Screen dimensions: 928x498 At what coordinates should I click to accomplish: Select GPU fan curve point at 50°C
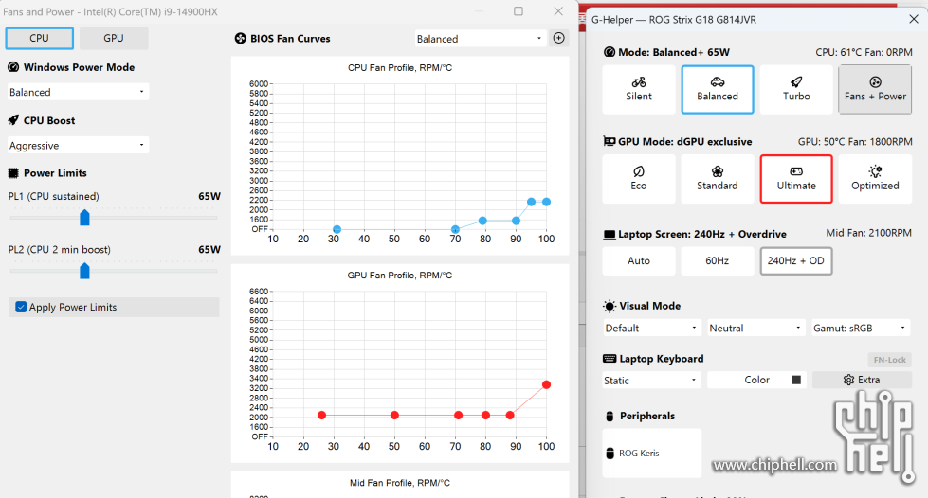(x=394, y=416)
